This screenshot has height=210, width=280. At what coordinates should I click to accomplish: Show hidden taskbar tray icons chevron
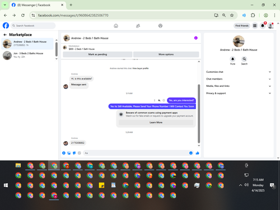click(x=241, y=185)
